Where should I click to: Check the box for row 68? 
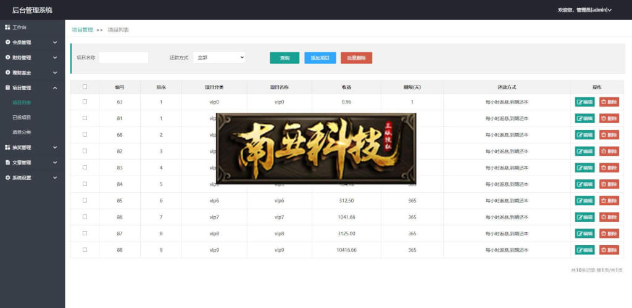pos(85,134)
